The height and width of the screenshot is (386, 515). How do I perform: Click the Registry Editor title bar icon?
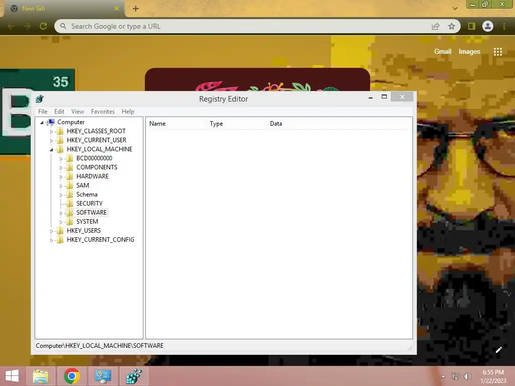click(x=40, y=99)
